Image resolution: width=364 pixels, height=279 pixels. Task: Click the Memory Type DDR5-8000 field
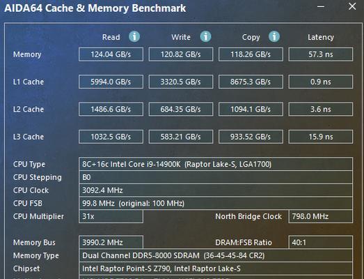click(x=216, y=255)
